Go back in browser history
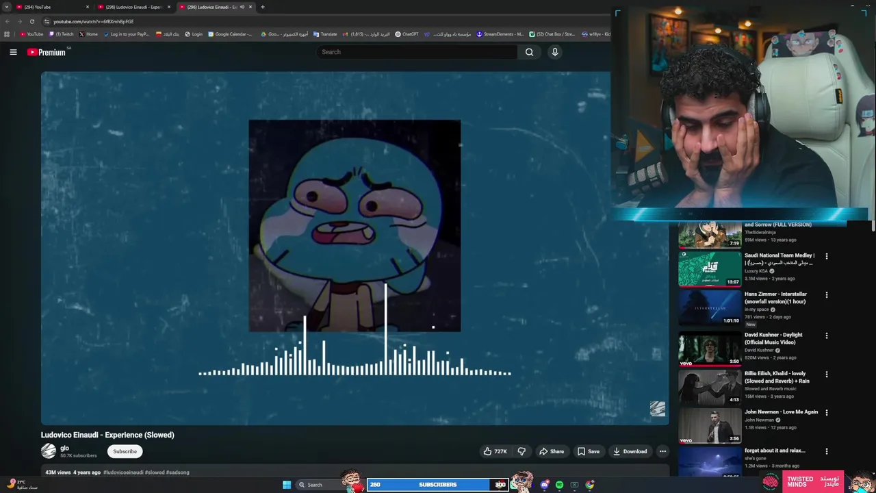The height and width of the screenshot is (493, 876). [x=7, y=21]
